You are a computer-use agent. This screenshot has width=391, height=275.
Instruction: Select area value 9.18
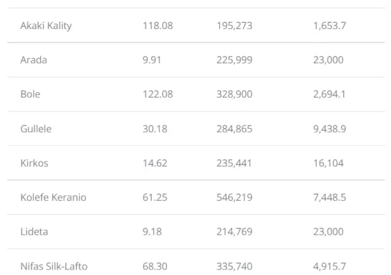click(x=152, y=232)
